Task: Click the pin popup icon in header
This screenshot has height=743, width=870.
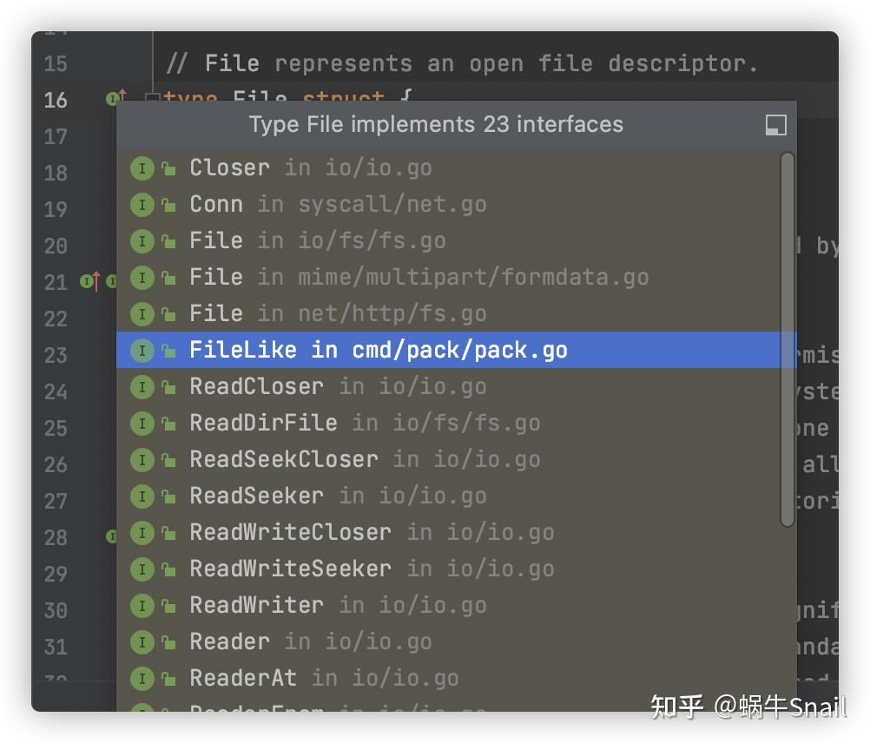Action: click(775, 125)
